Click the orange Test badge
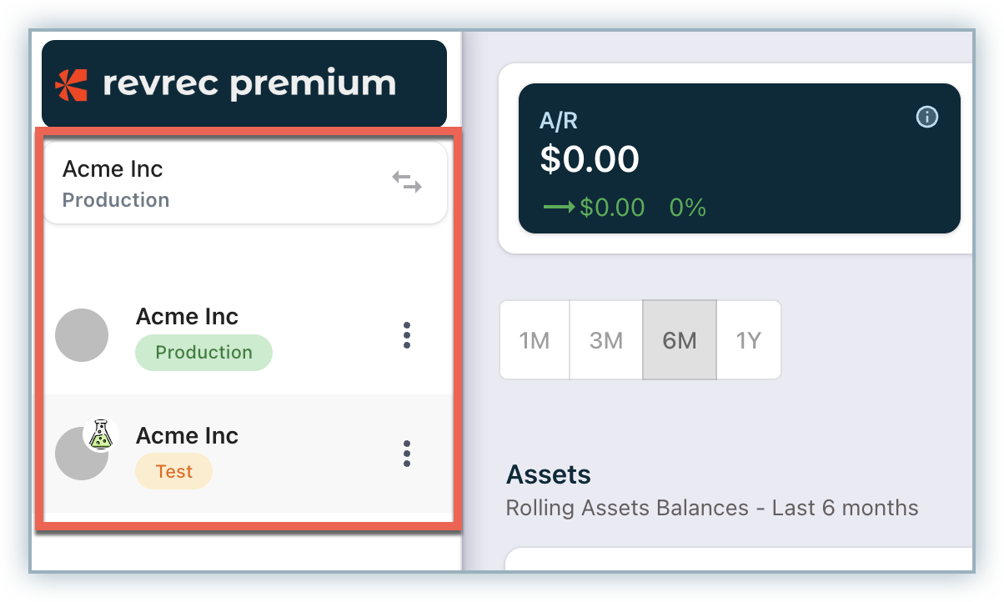 (x=173, y=472)
